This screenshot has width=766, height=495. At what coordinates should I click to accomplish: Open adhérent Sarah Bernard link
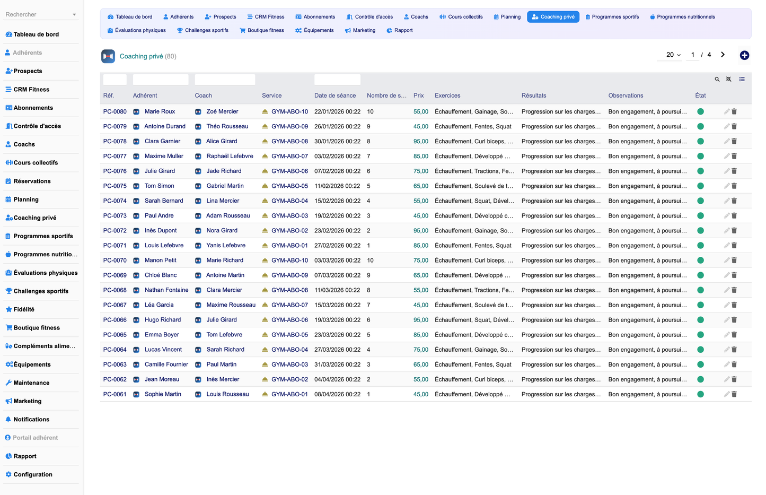click(x=164, y=201)
